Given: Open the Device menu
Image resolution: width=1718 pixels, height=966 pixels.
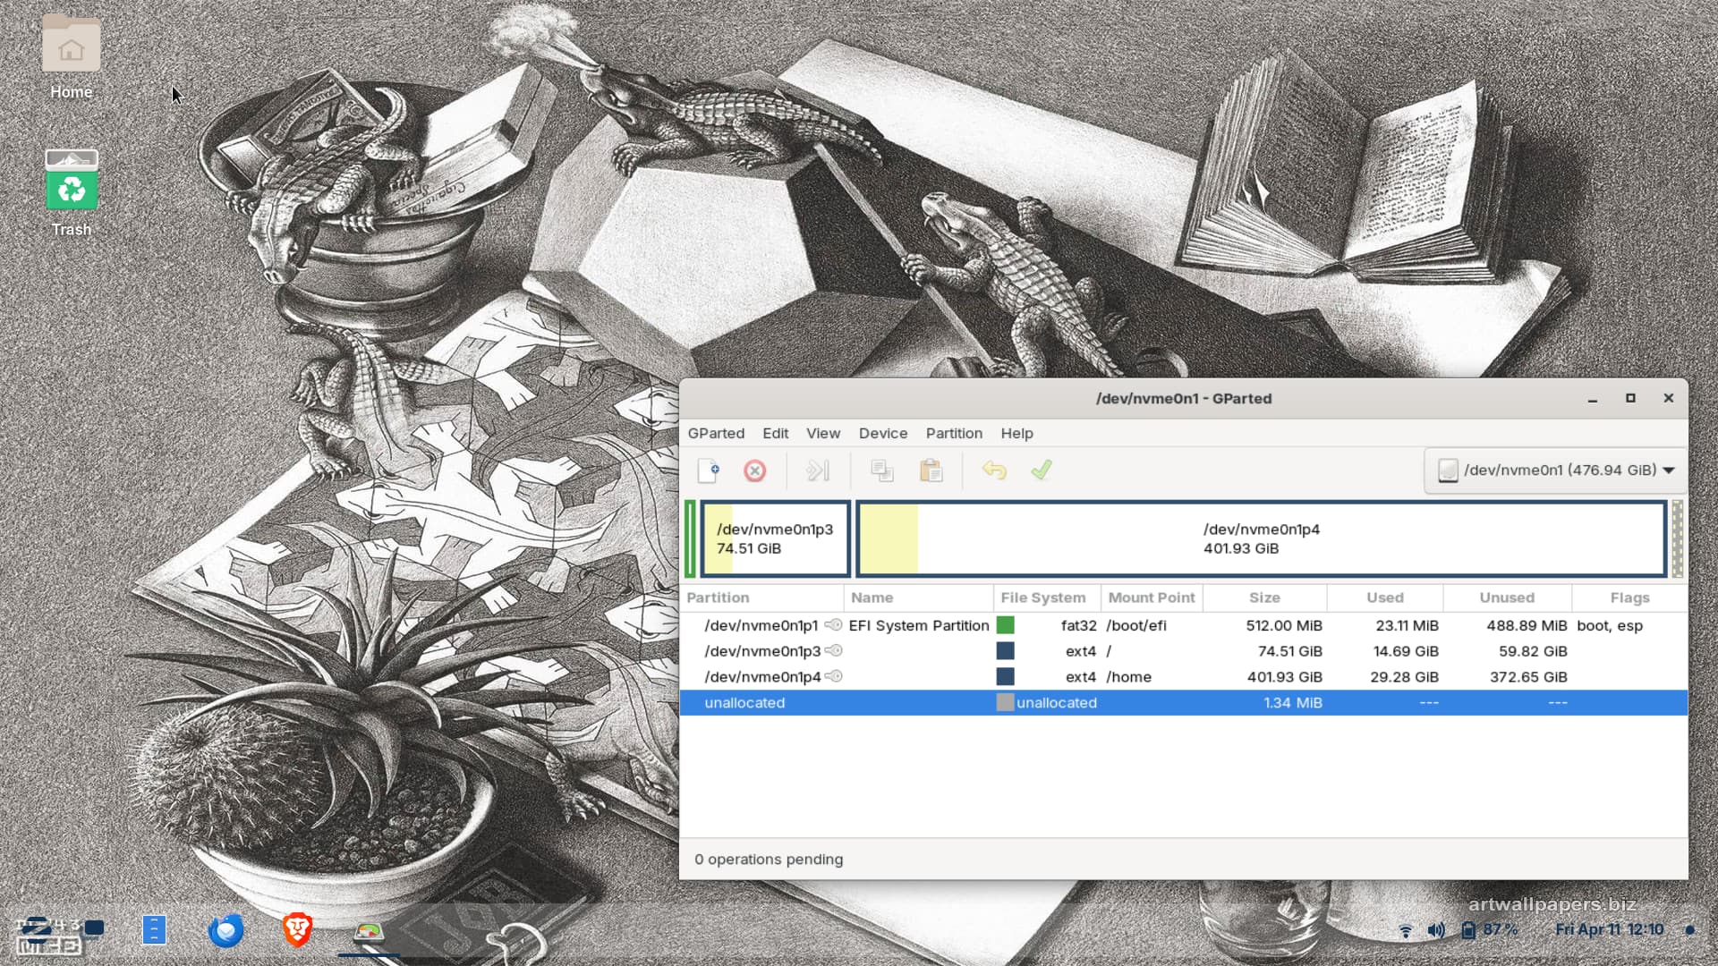Looking at the screenshot, I should pos(883,433).
